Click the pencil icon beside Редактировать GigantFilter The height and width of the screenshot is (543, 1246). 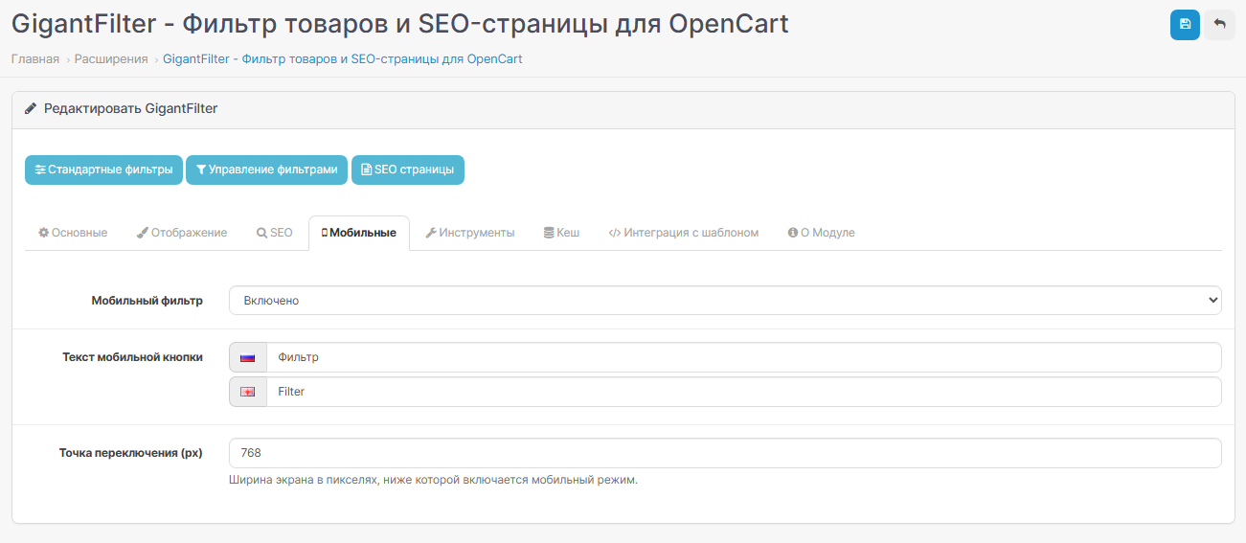[31, 109]
